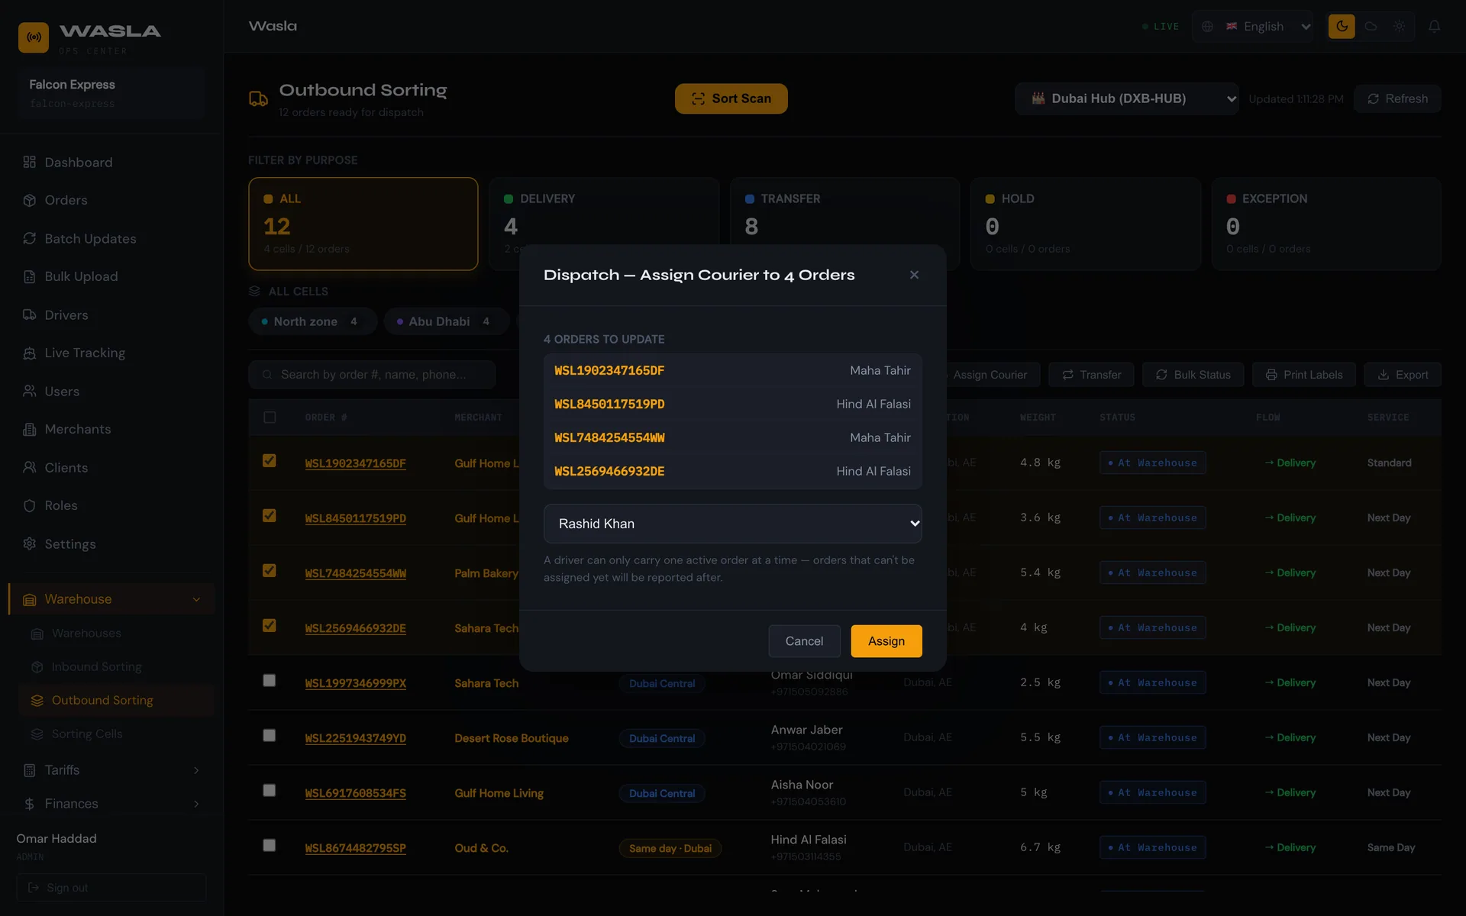The image size is (1466, 916).
Task: Filter by the North zone cell chip
Action: (x=312, y=321)
